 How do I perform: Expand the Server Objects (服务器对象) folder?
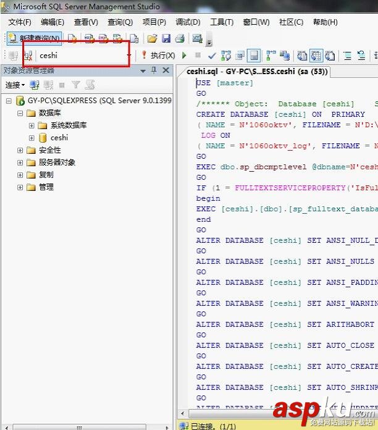(x=20, y=162)
